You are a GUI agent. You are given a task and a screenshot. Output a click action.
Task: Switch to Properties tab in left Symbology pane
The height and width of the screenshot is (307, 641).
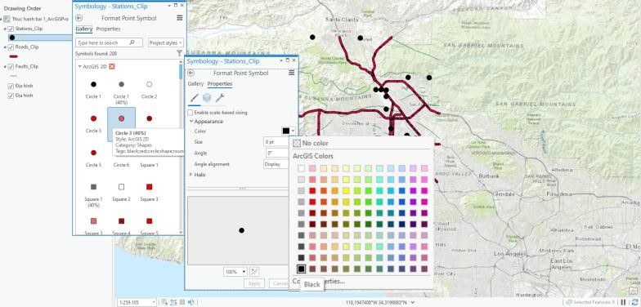coord(108,29)
